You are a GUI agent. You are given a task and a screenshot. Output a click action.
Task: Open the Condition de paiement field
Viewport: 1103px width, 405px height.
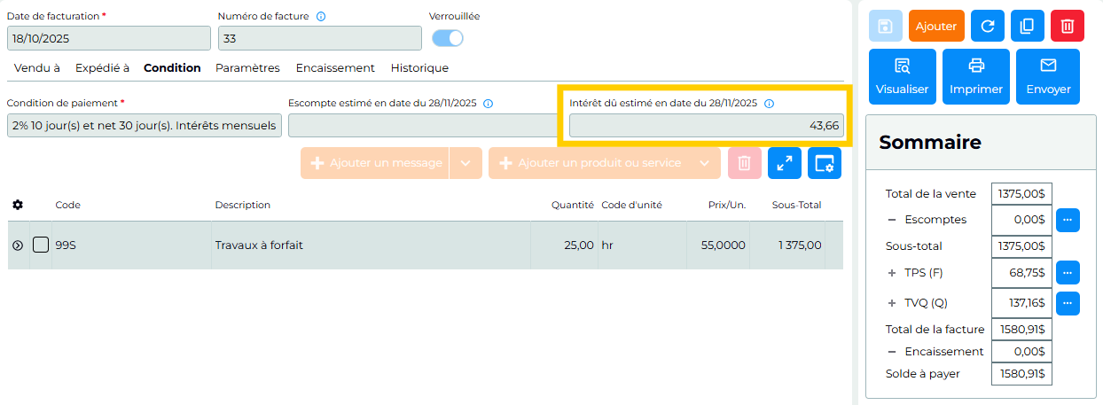coord(145,126)
